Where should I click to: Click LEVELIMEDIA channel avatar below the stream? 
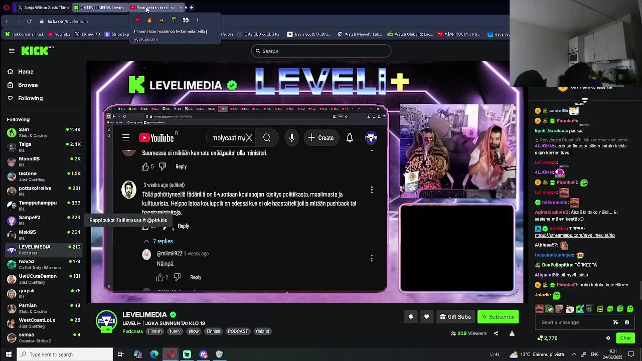pos(106,322)
